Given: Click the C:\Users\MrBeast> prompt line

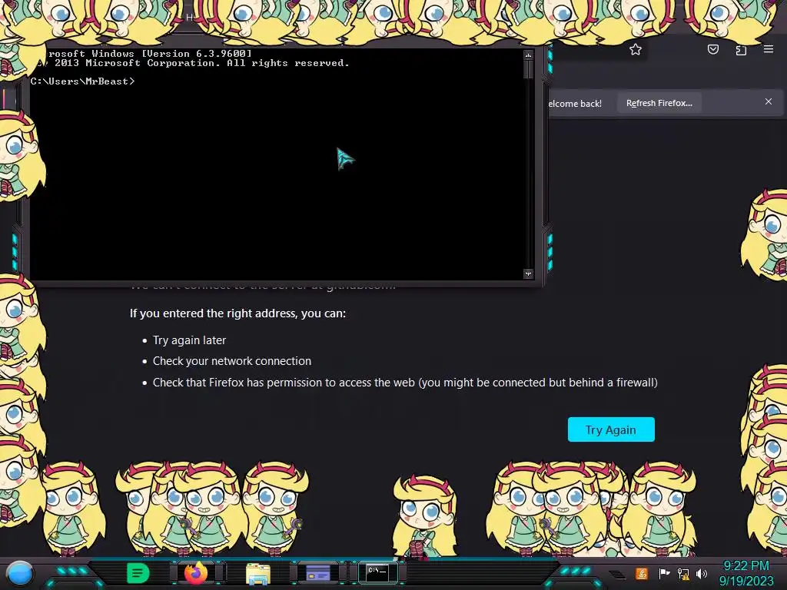Looking at the screenshot, I should pyautogui.click(x=83, y=81).
